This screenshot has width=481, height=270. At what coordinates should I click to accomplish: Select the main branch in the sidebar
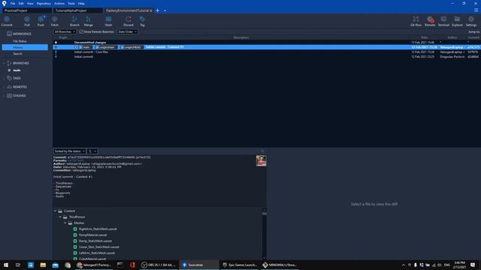tap(17, 70)
